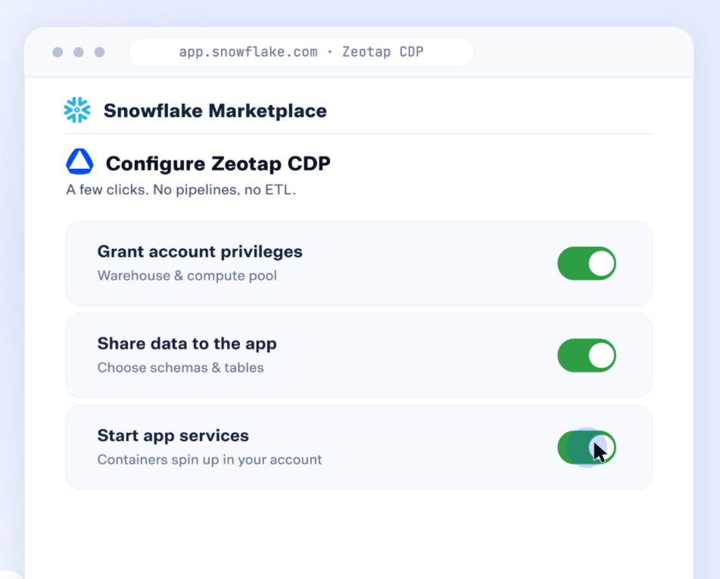The height and width of the screenshot is (579, 720).
Task: Turn off the Share data to the app switch
Action: pyautogui.click(x=587, y=356)
